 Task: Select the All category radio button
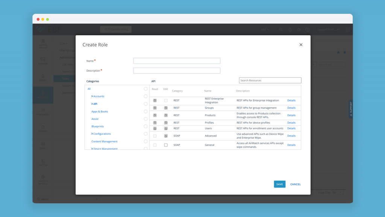point(146,89)
